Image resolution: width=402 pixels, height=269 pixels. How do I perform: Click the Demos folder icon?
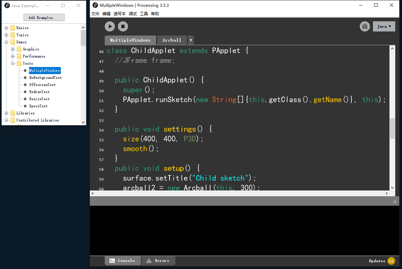coord(12,42)
